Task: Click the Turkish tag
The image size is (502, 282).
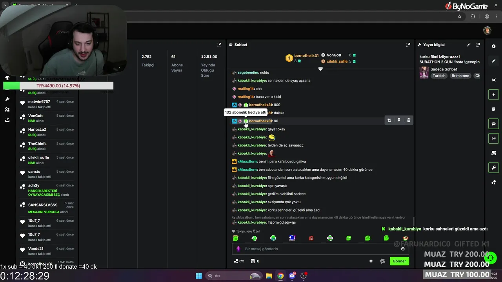Action: pyautogui.click(x=439, y=76)
